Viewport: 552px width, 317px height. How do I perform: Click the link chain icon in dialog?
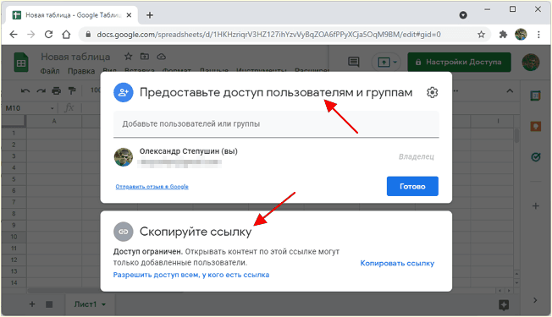click(x=124, y=232)
